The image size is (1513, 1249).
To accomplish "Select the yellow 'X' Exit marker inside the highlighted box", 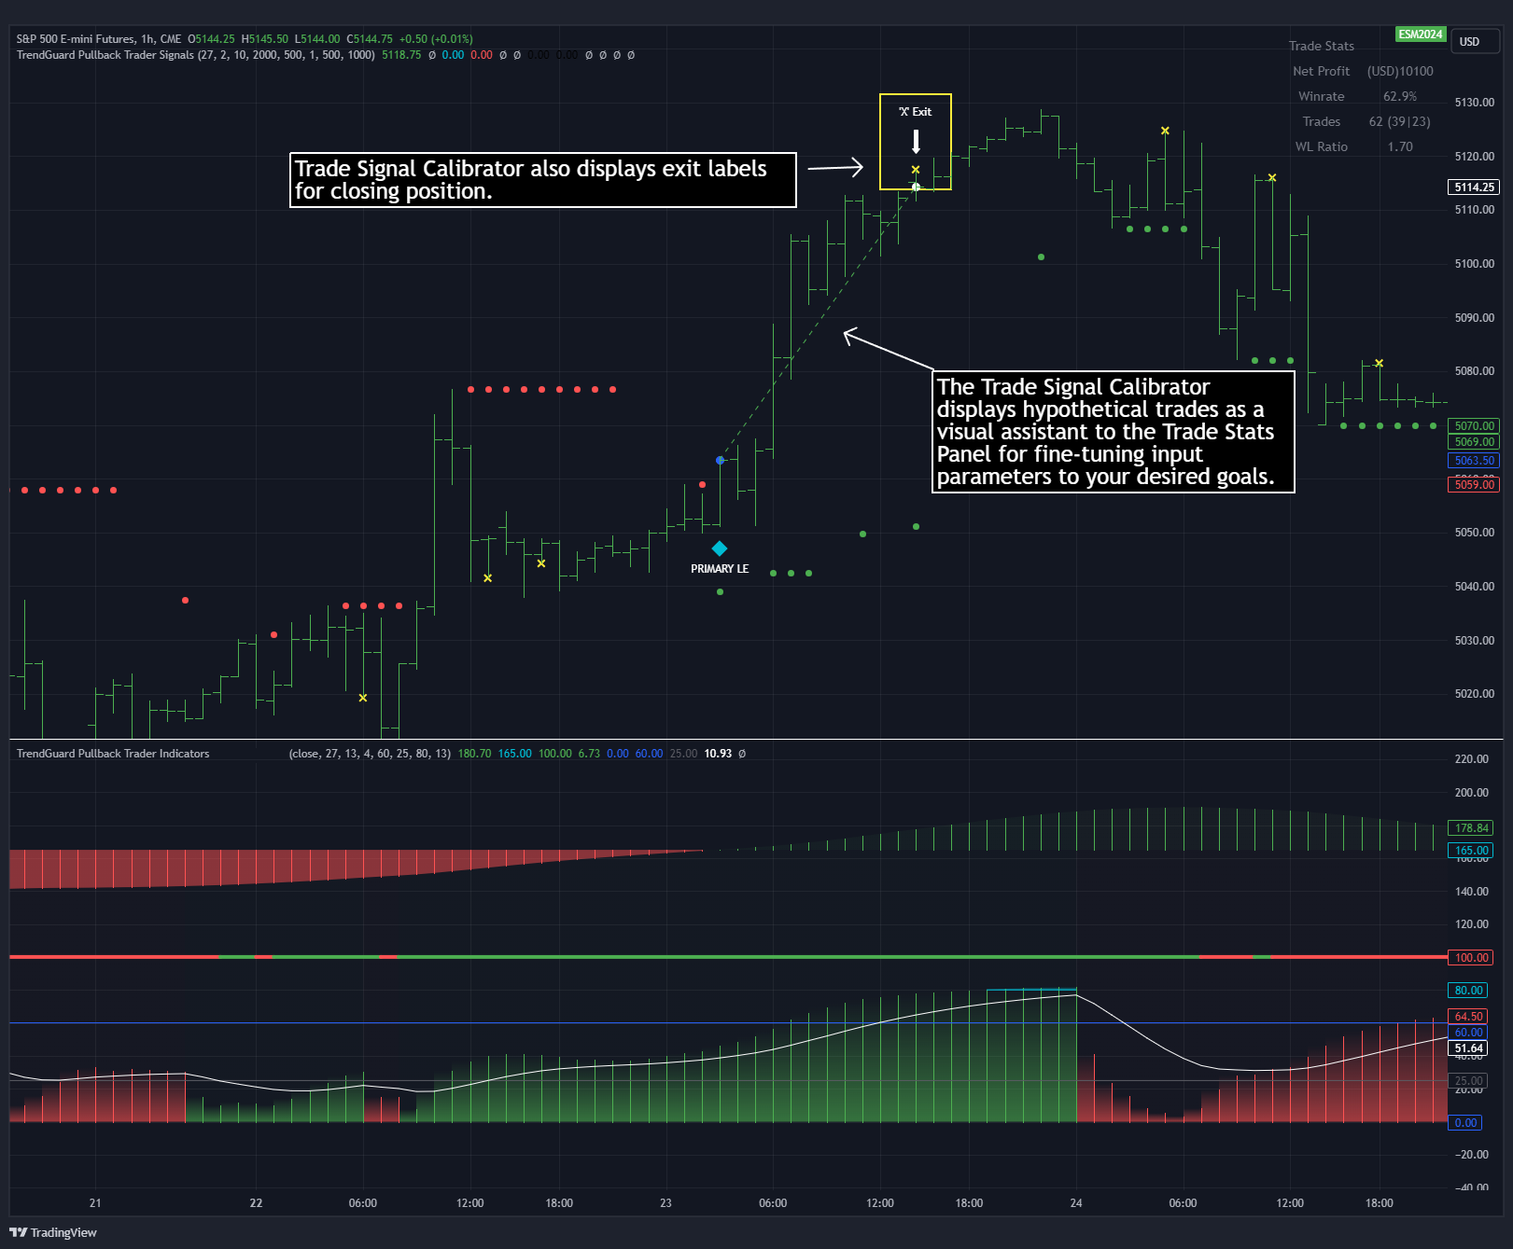I will [916, 169].
